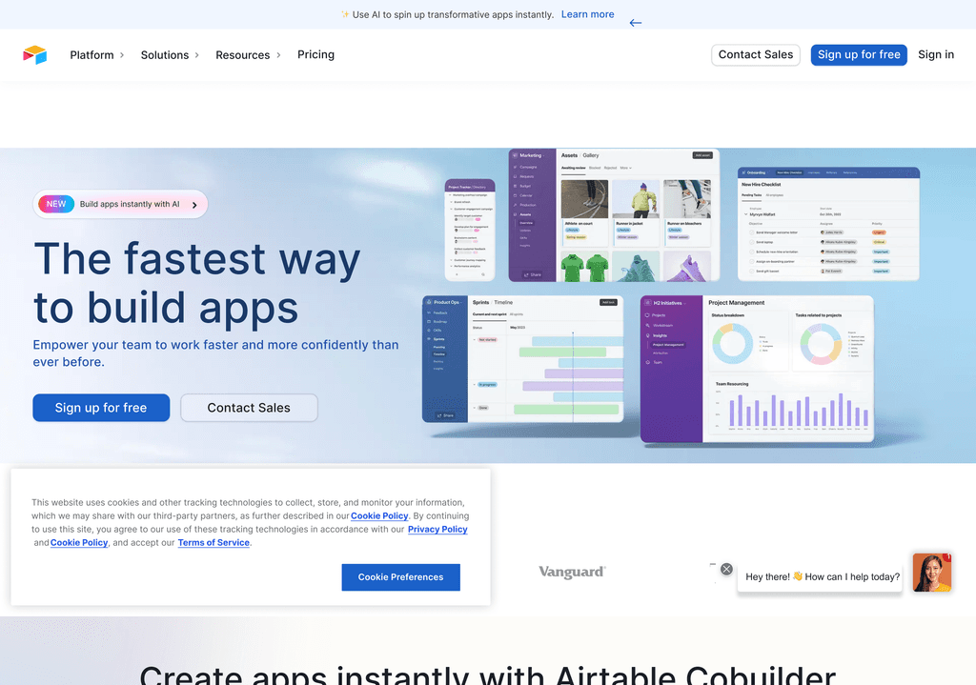
Task: Click the Budget icon in the Marketing sidebar
Action: pyautogui.click(x=515, y=186)
